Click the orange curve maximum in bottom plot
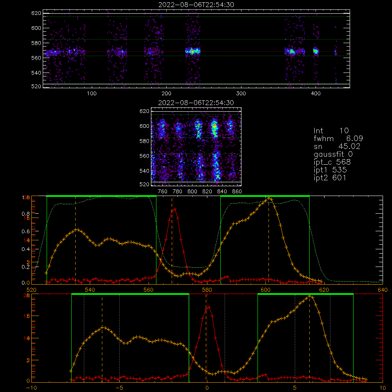The width and height of the screenshot is (392, 392). pos(310,296)
